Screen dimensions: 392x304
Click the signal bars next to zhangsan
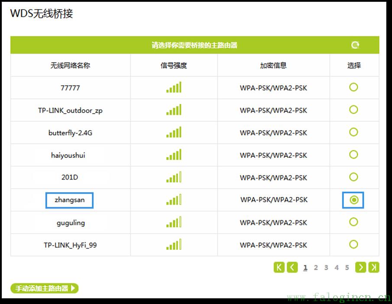[174, 200]
